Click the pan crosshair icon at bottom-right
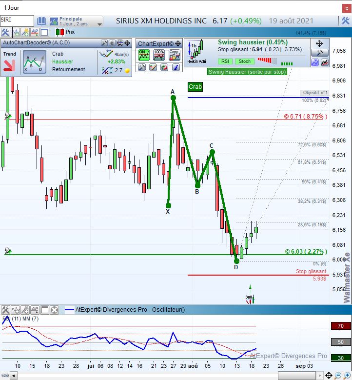352x380 pixels. 329,376
